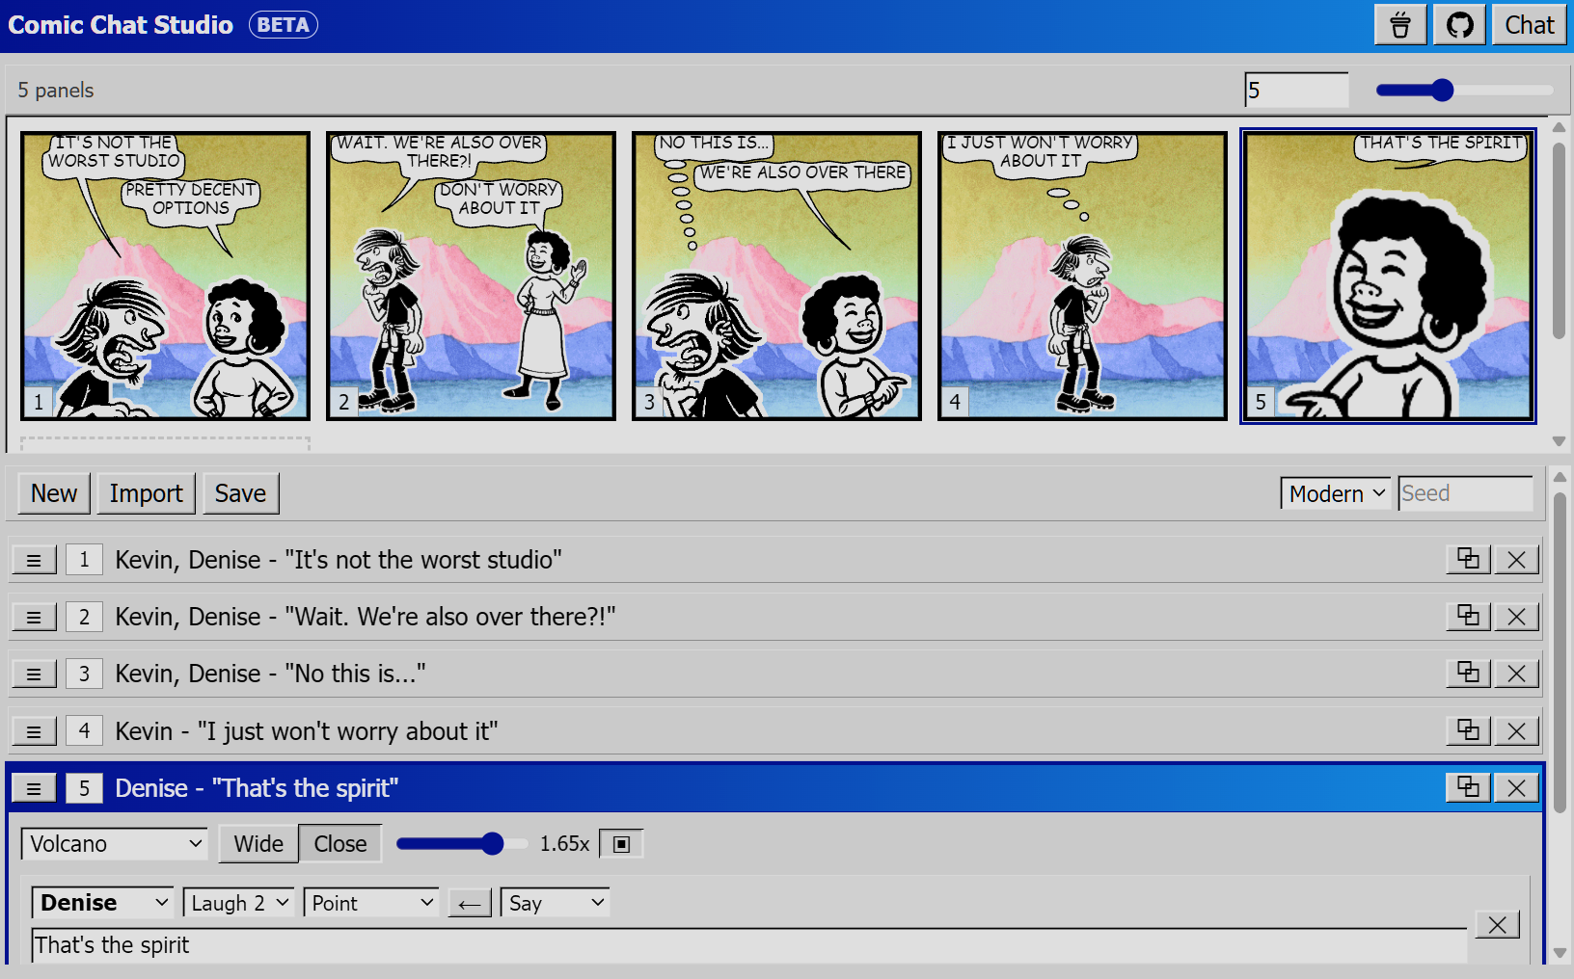This screenshot has height=979, width=1574.
Task: Delete panel 2 row
Action: pos(1516,617)
